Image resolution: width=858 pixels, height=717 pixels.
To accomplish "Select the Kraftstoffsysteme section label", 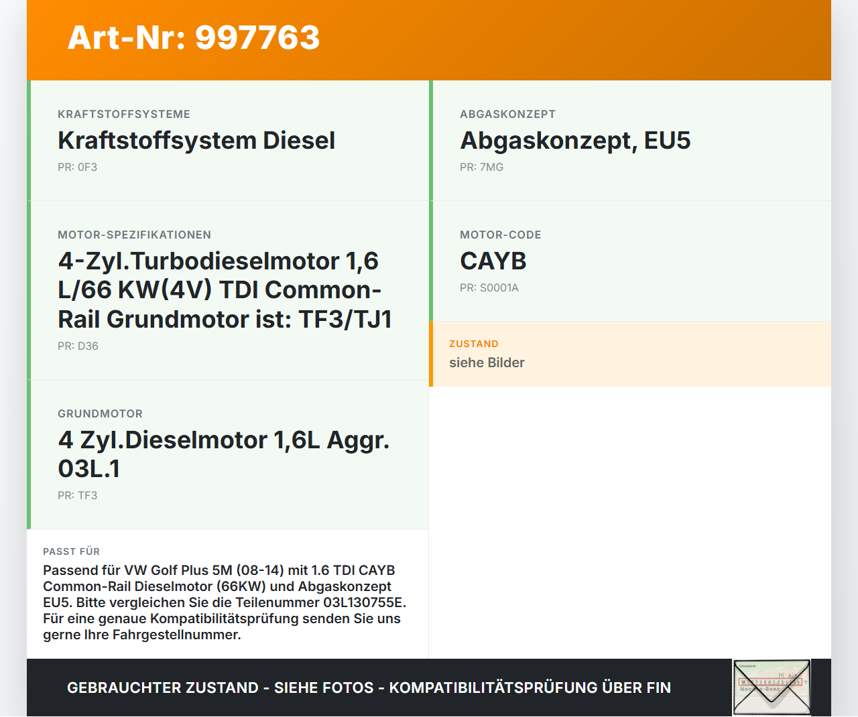I will [123, 114].
